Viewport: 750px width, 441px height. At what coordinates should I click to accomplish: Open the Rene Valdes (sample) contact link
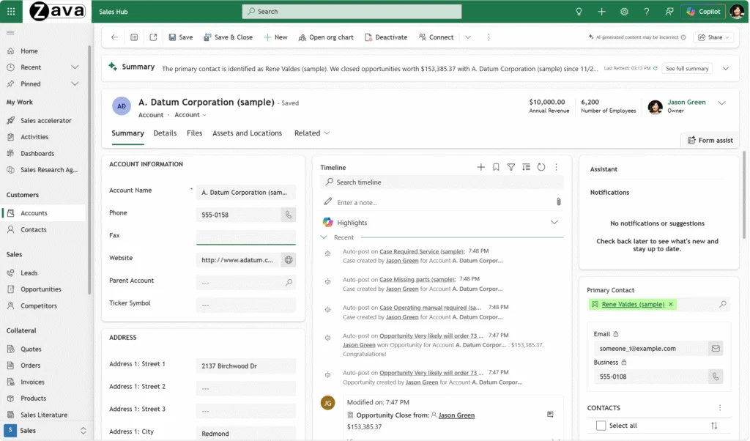tap(633, 304)
